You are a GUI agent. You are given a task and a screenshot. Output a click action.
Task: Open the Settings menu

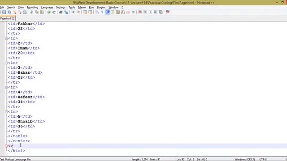pyautogui.click(x=61, y=7)
